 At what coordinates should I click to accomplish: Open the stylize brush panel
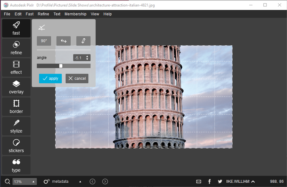click(16, 126)
